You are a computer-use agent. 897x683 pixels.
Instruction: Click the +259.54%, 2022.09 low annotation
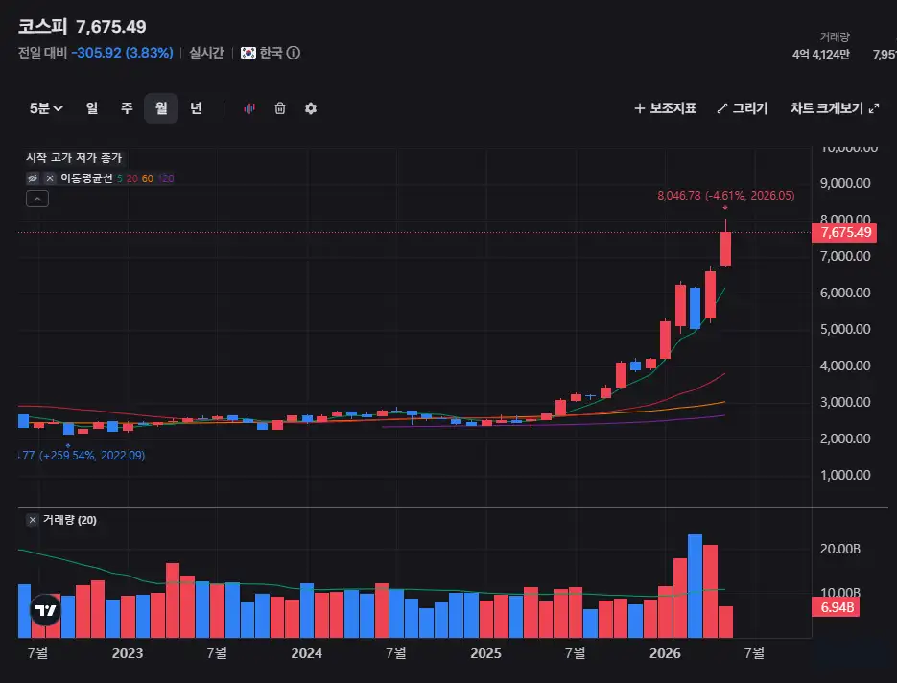(x=82, y=456)
